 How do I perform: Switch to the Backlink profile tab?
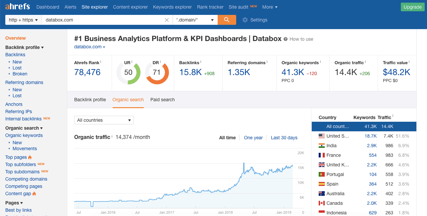point(90,100)
